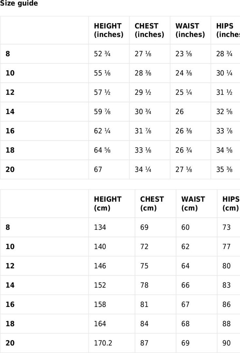The width and height of the screenshot is (240, 353).
Task: Click height value 67 for size 20
Action: click(x=98, y=170)
